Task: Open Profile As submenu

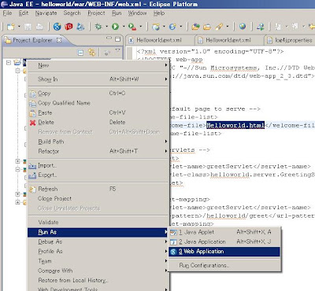Action: 98,252
